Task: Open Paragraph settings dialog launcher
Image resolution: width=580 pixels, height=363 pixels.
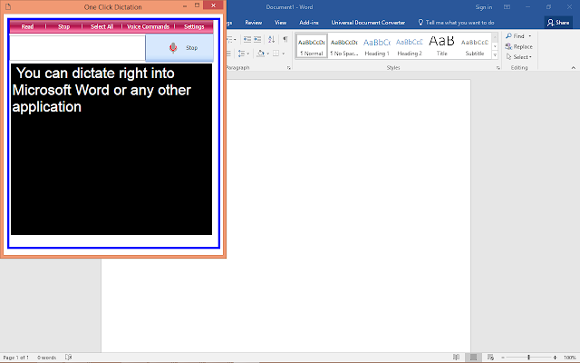Action: click(x=289, y=68)
